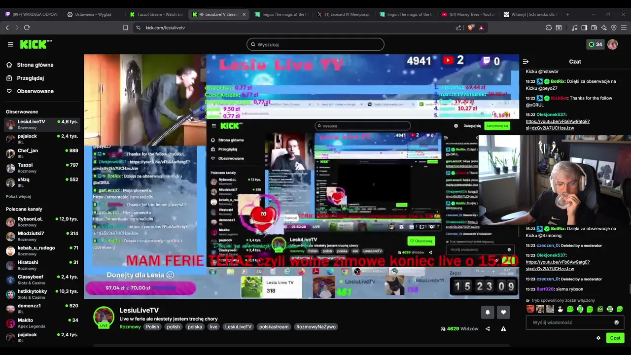Insert the white duck emote
The width and height of the screenshot is (631, 355).
pos(560,309)
